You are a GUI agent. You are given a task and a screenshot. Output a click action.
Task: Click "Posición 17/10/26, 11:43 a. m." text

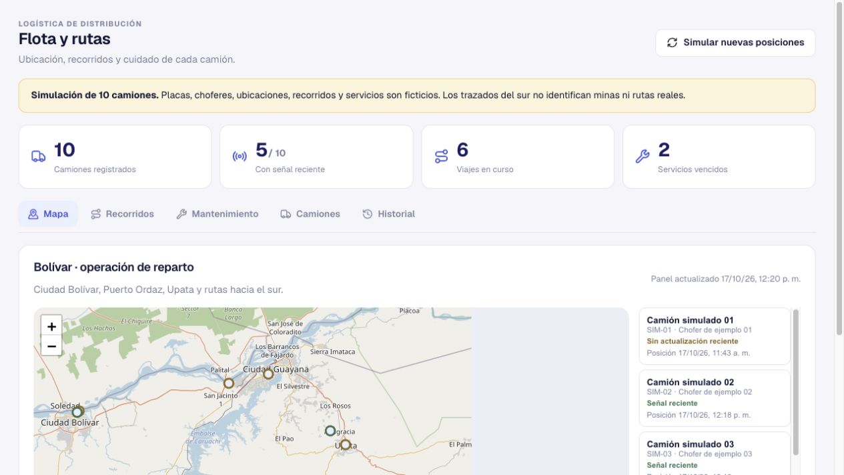point(699,353)
